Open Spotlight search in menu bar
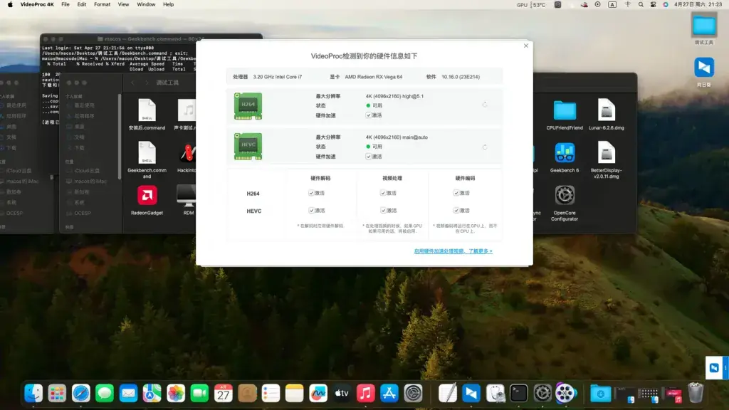 click(641, 5)
